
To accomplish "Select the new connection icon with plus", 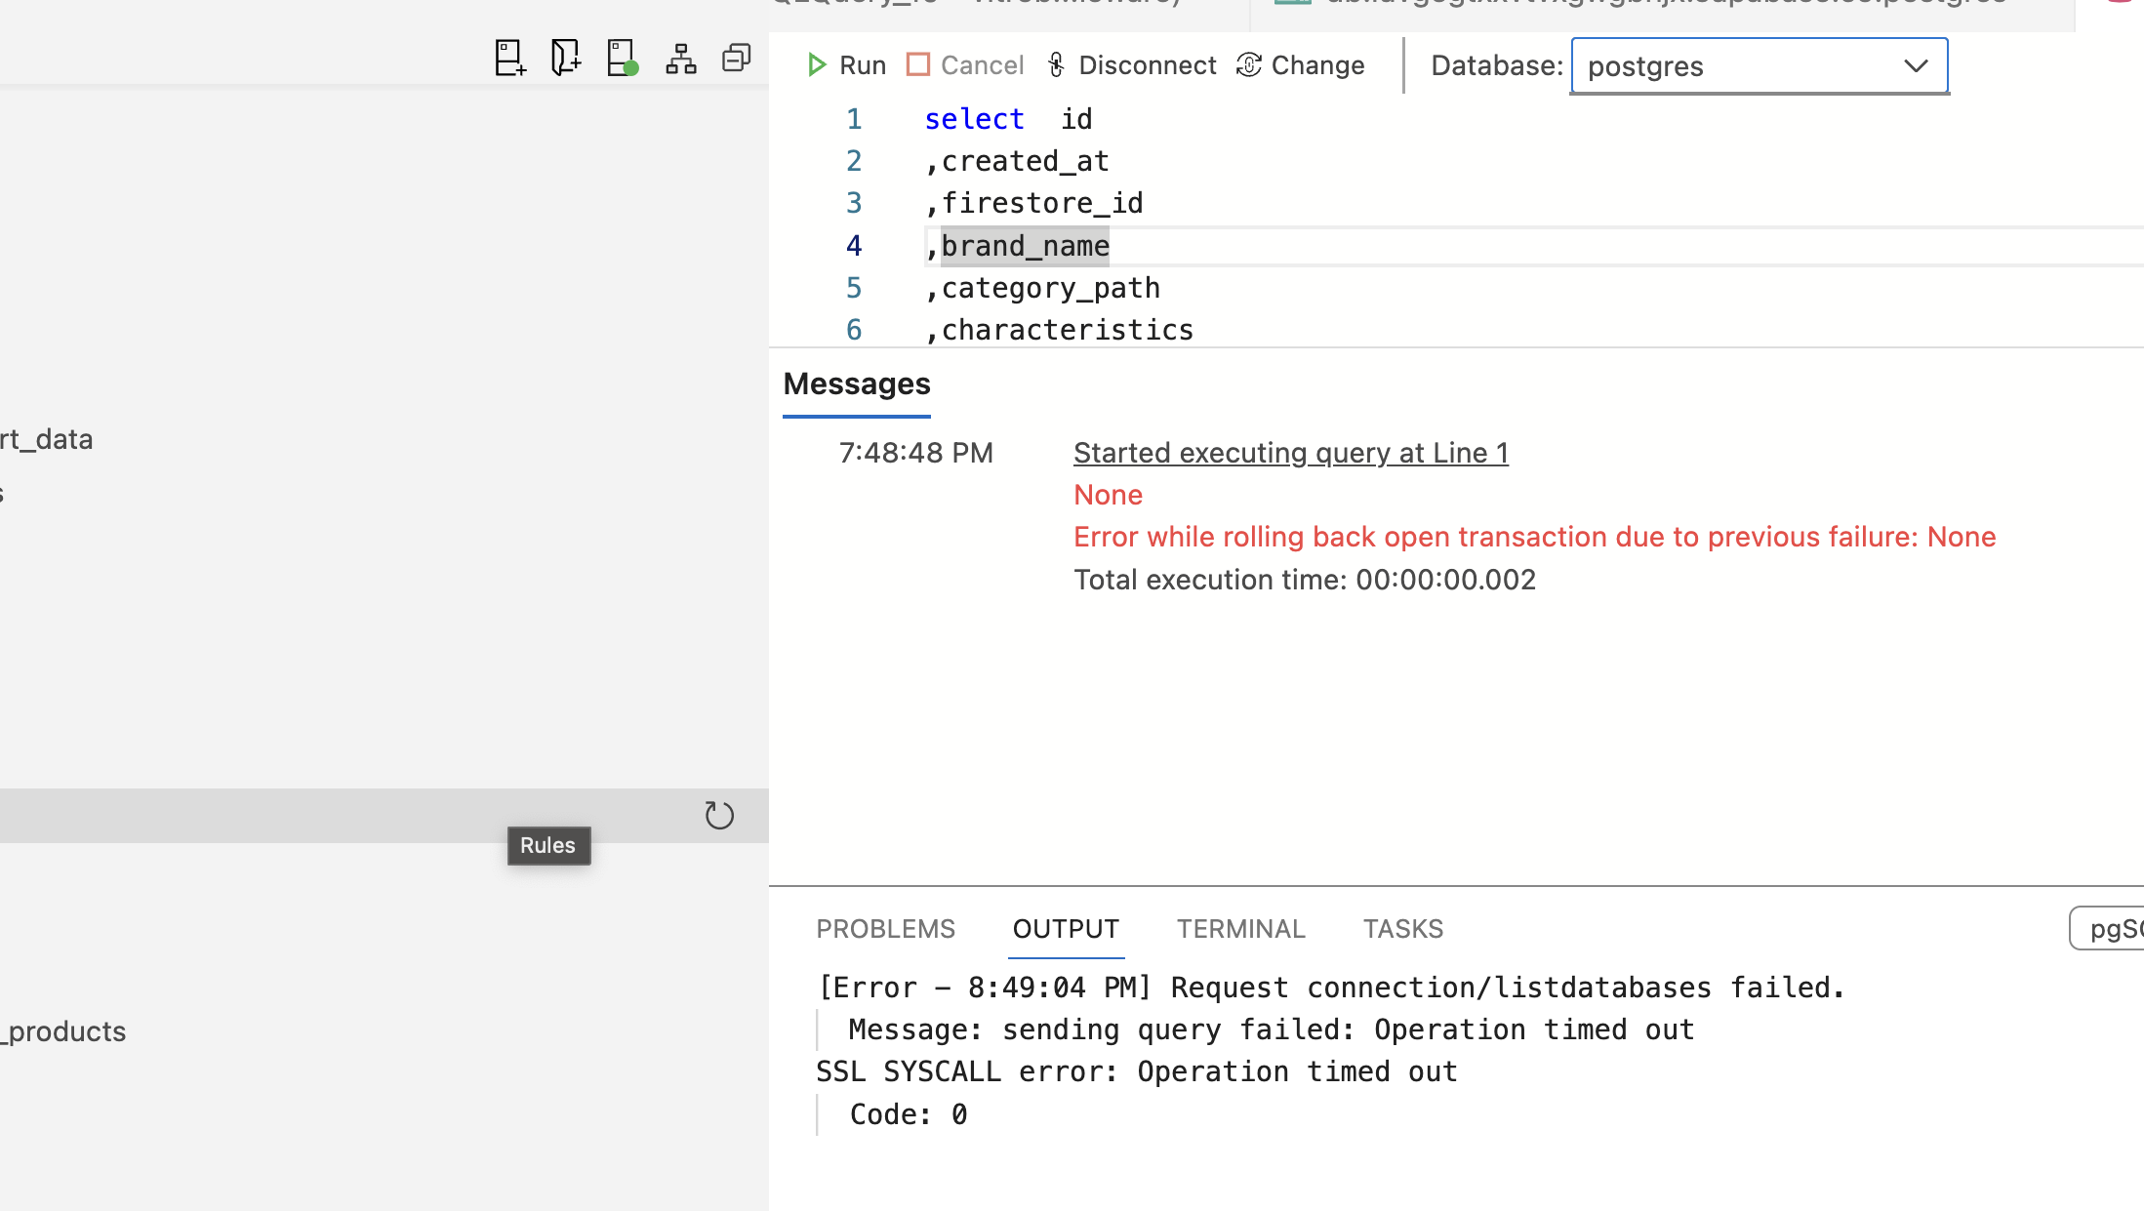I will 508,58.
